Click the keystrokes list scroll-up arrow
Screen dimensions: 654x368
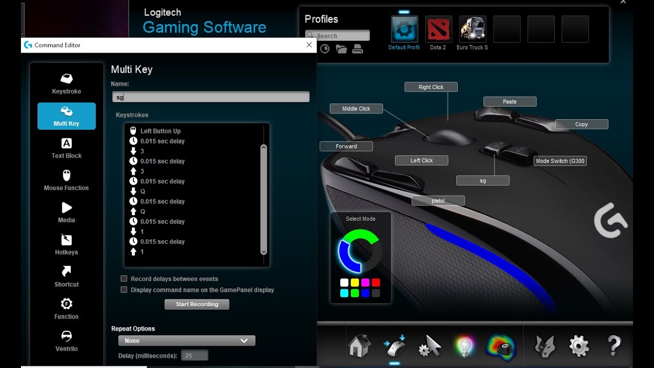[x=264, y=148]
